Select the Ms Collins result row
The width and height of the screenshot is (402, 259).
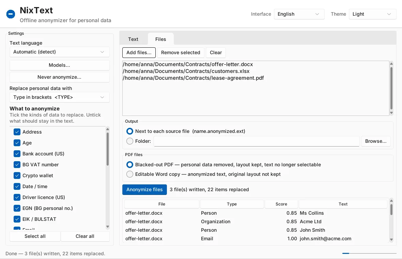[x=256, y=213]
